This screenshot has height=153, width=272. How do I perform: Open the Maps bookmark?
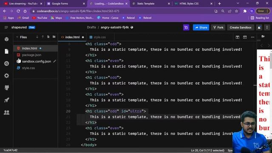coord(57,18)
